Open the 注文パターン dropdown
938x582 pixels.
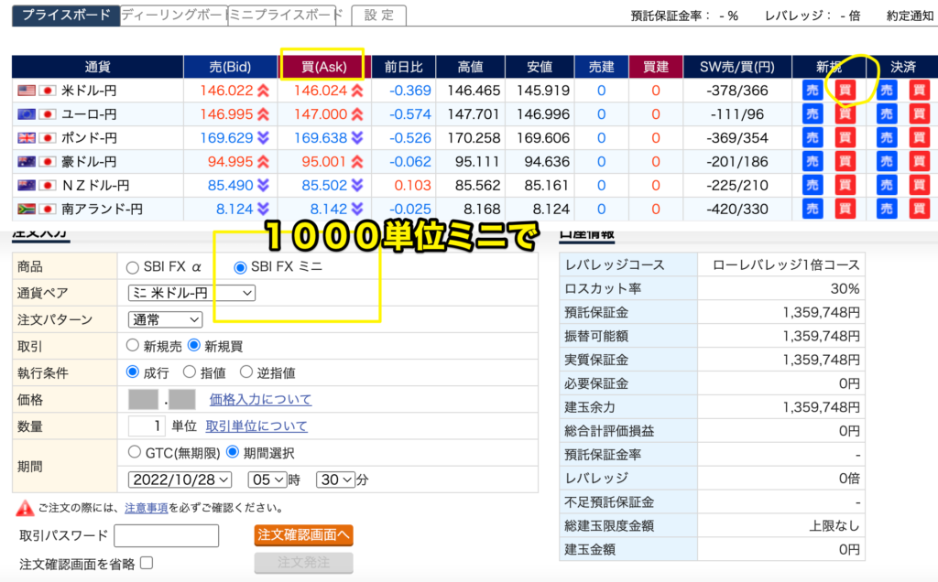coord(165,319)
